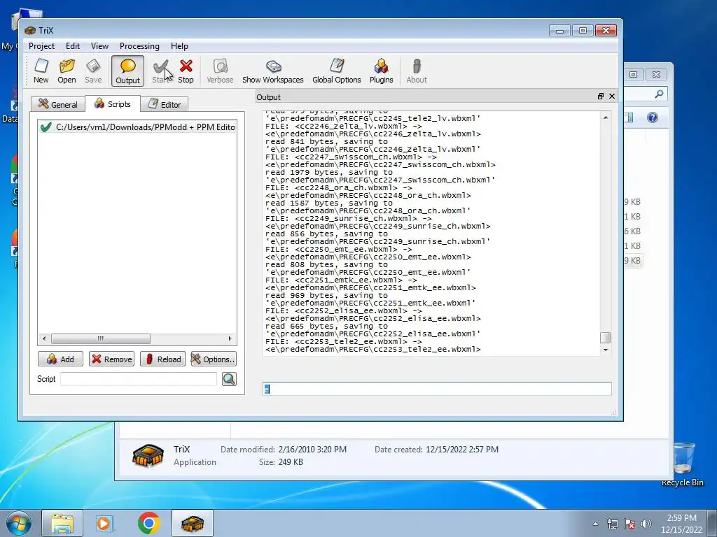Click the Reload script button
This screenshot has width=717, height=537.
(162, 359)
